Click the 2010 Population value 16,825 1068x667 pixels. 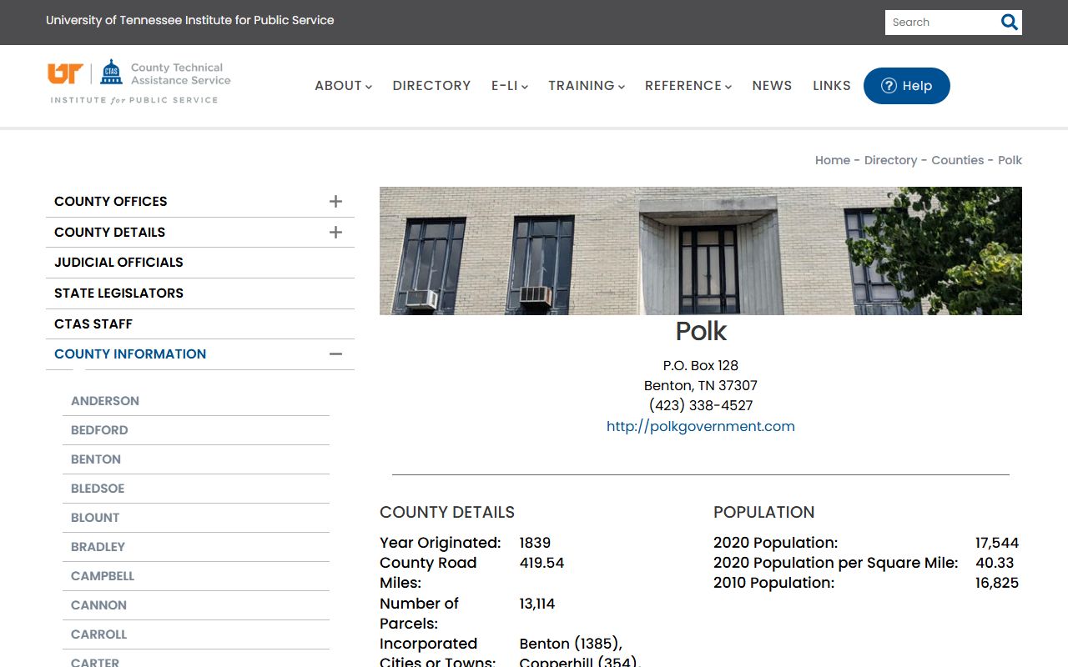997,583
